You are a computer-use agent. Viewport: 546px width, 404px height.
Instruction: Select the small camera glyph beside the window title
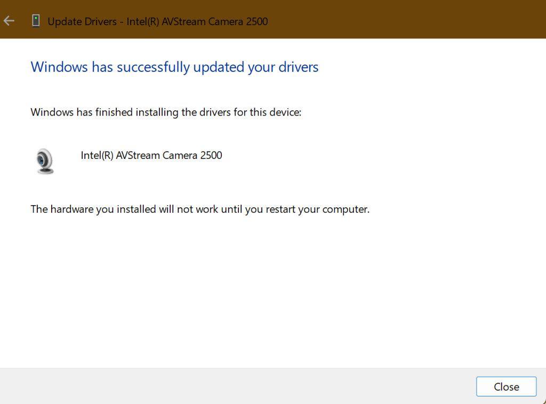click(x=36, y=21)
